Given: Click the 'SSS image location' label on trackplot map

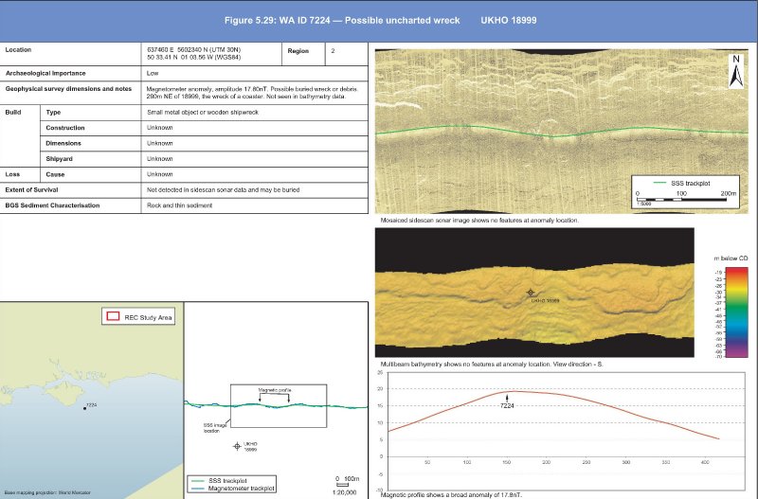Looking at the screenshot, I should click(x=215, y=427).
